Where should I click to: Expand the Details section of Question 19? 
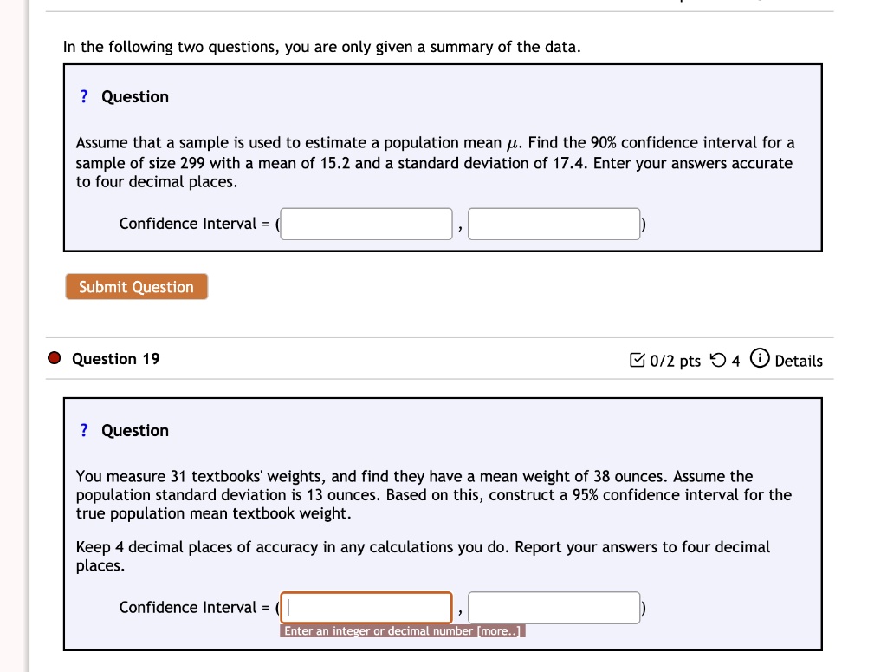click(799, 361)
